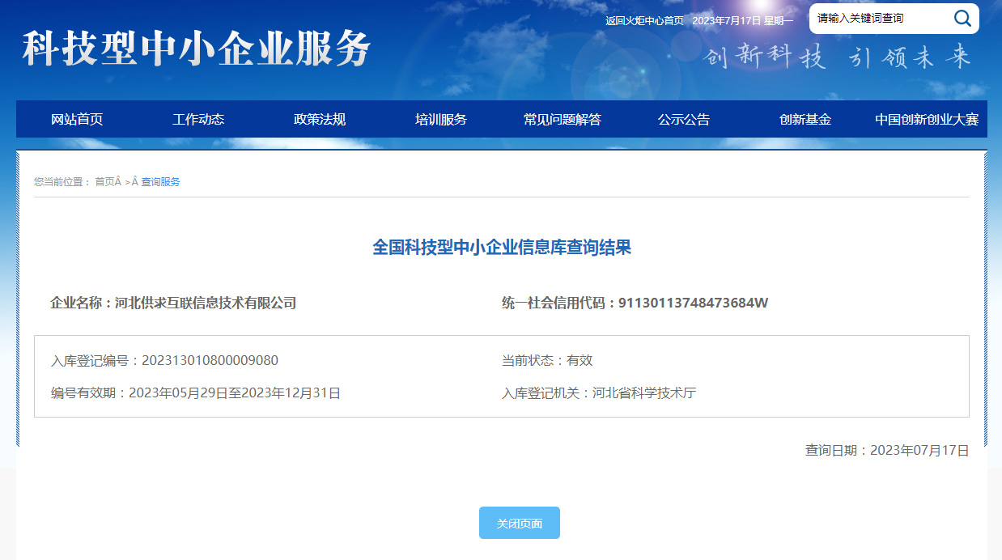
Task: Click the company name 河北供求互联信息技术有限公司
Action: tap(206, 303)
